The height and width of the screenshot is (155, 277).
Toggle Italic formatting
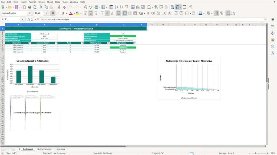tap(58, 13)
